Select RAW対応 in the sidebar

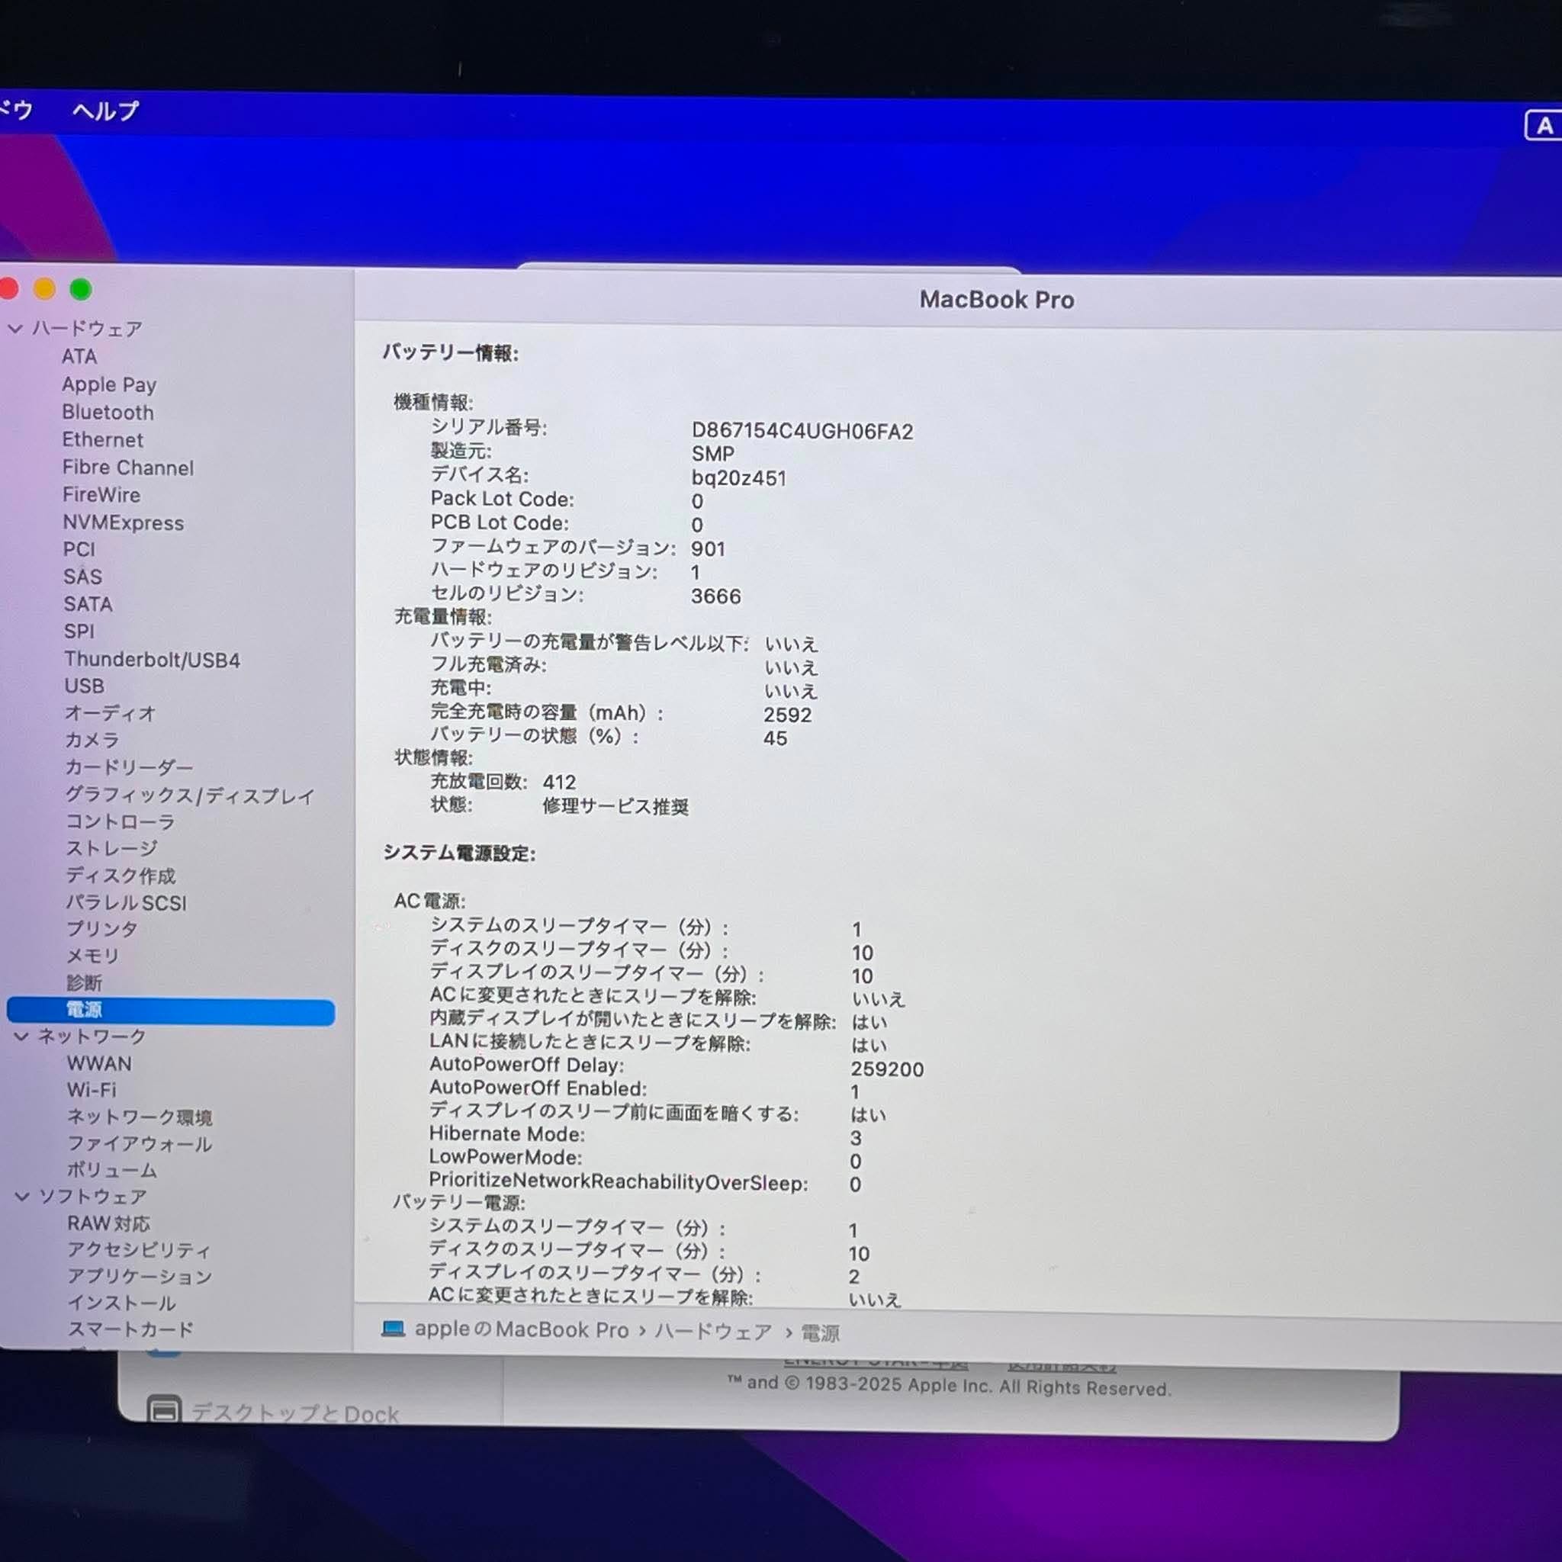[x=108, y=1223]
